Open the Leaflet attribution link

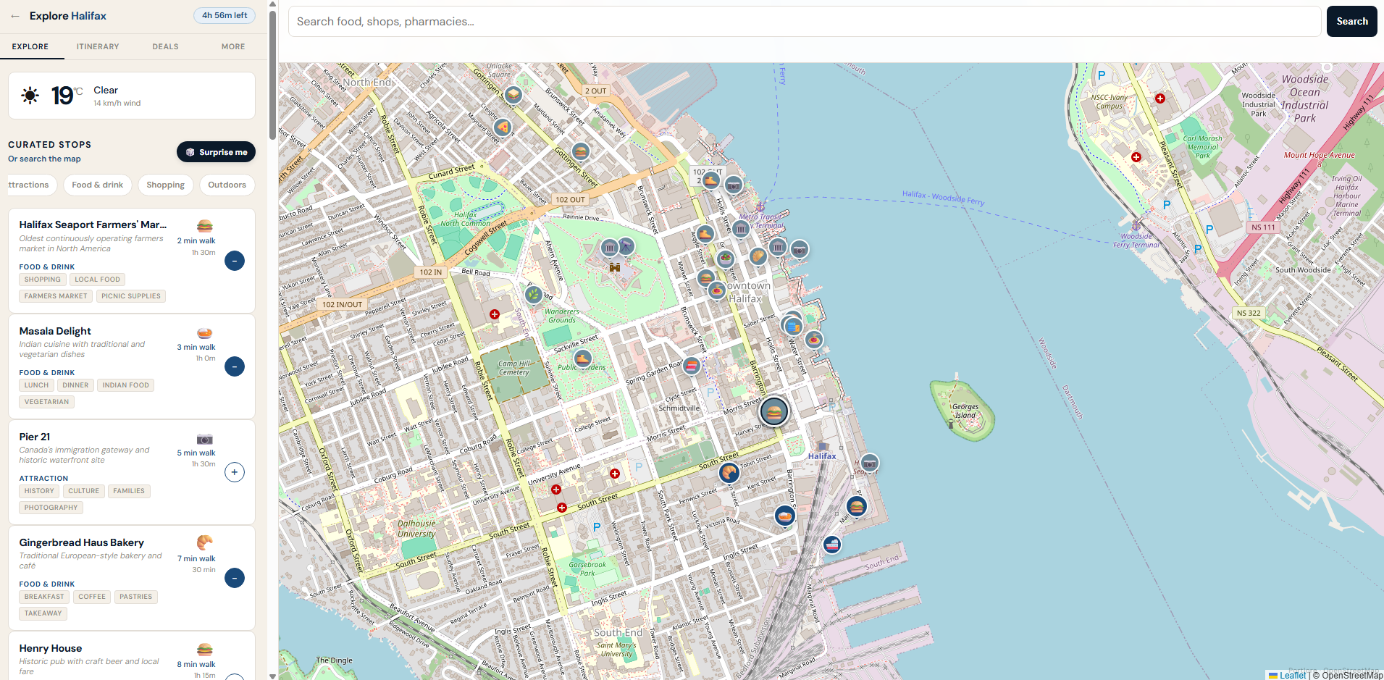(1287, 675)
